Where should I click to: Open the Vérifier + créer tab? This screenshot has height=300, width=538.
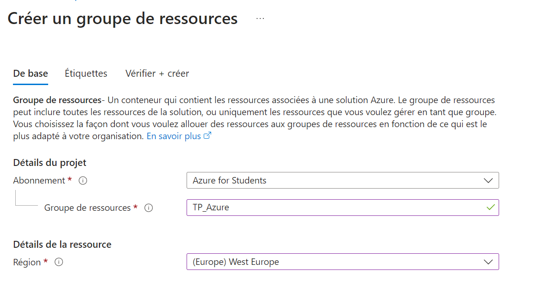point(156,73)
